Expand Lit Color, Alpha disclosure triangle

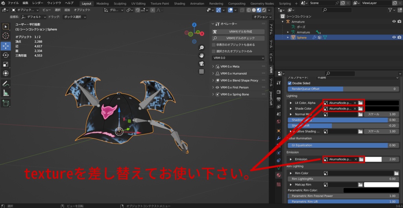[x=291, y=103]
